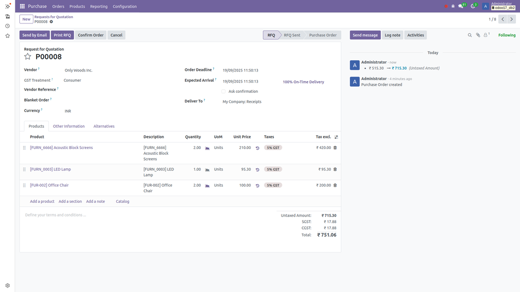Delete the Office Chair line with trash icon

335,185
